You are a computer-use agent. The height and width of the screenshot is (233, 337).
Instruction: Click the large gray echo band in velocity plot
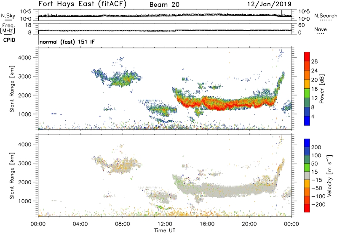coord(226,189)
